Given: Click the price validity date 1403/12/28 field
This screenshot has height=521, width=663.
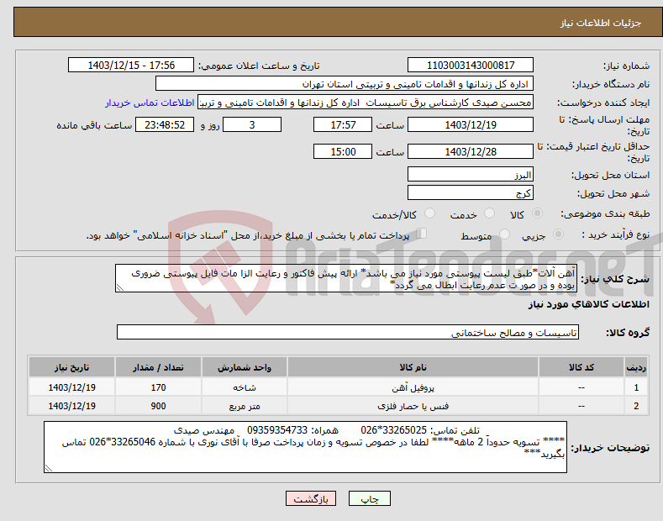Looking at the screenshot, I should tap(471, 151).
